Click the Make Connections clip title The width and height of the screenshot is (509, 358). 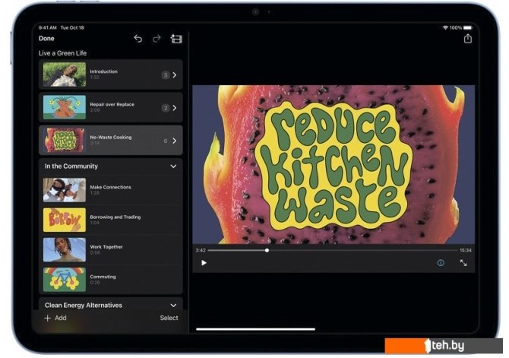pos(110,187)
